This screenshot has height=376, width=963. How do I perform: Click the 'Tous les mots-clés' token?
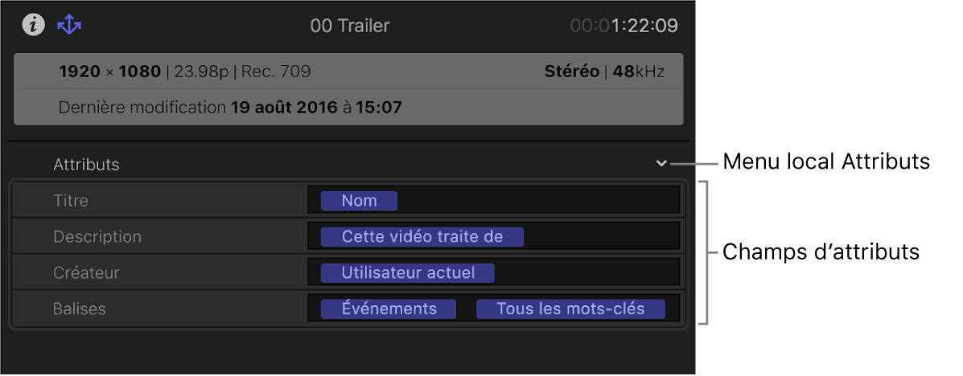(570, 309)
